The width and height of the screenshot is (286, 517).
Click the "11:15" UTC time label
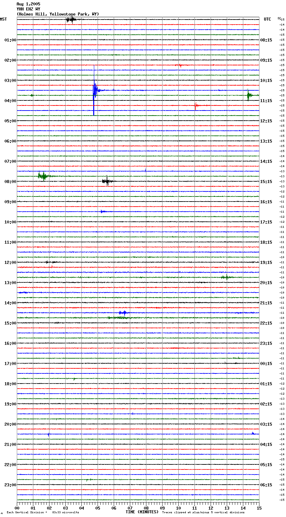266,101
